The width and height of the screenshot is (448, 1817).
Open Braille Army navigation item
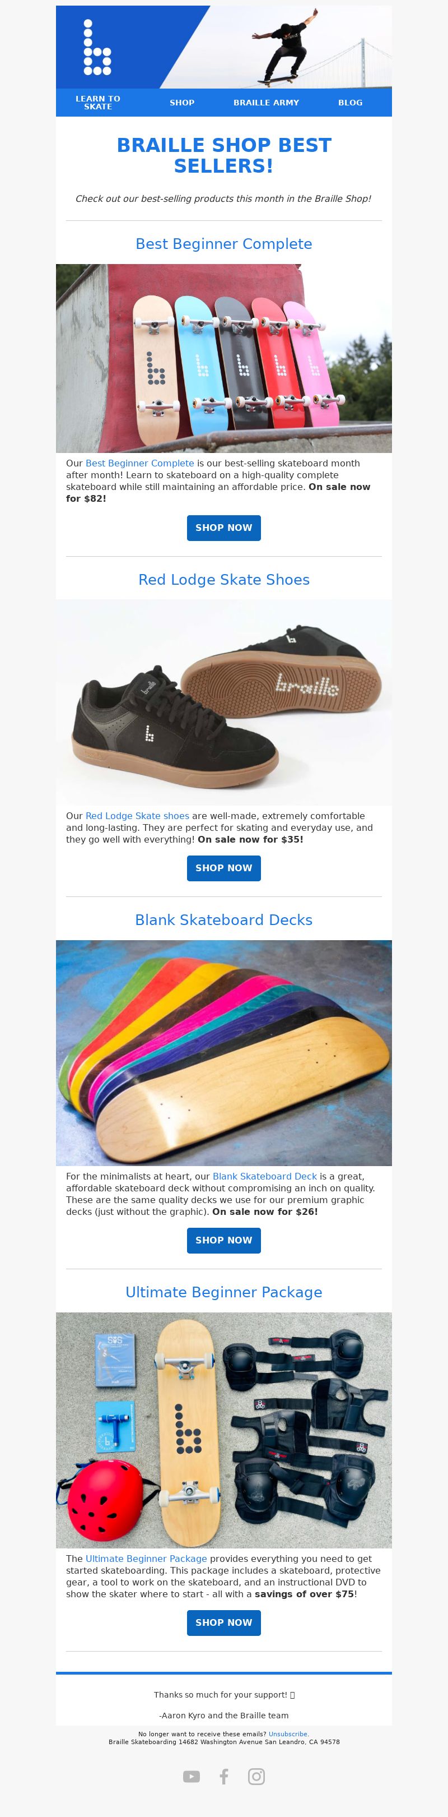(266, 102)
